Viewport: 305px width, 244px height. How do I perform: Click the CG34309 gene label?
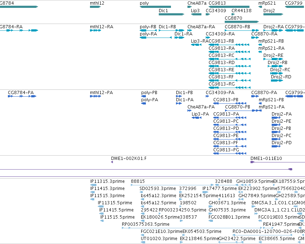pos(216,11)
